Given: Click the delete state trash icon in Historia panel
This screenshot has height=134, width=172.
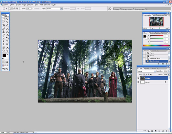Looking at the screenshot, I should click(x=166, y=64).
